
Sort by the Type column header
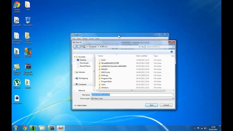coord(155,56)
